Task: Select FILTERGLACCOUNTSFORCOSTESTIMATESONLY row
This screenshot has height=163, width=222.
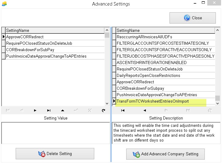Action: click(x=166, y=43)
